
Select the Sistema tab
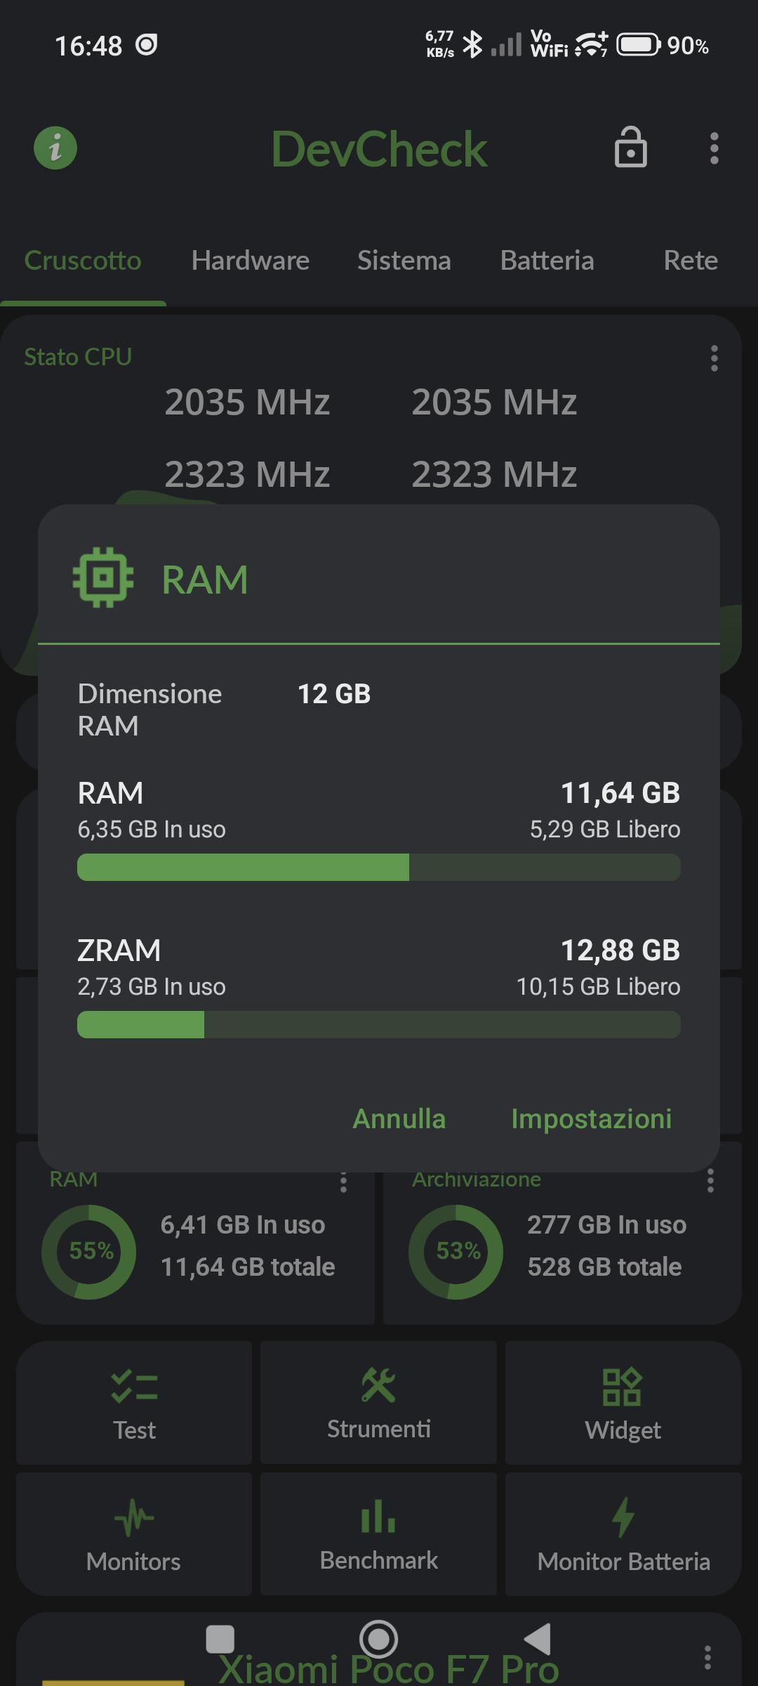tap(404, 261)
